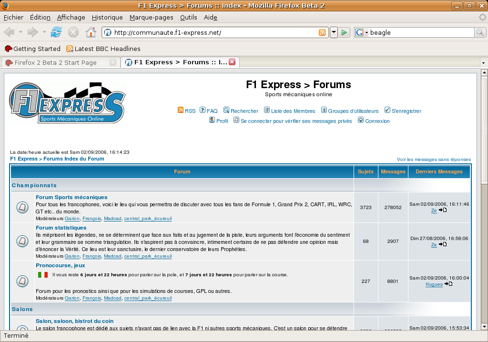The image size is (488, 342).
Task: Close the F1 Express tab
Action: 232,62
